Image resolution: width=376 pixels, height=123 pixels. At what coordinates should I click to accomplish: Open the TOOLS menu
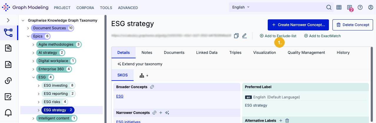[x=106, y=8]
